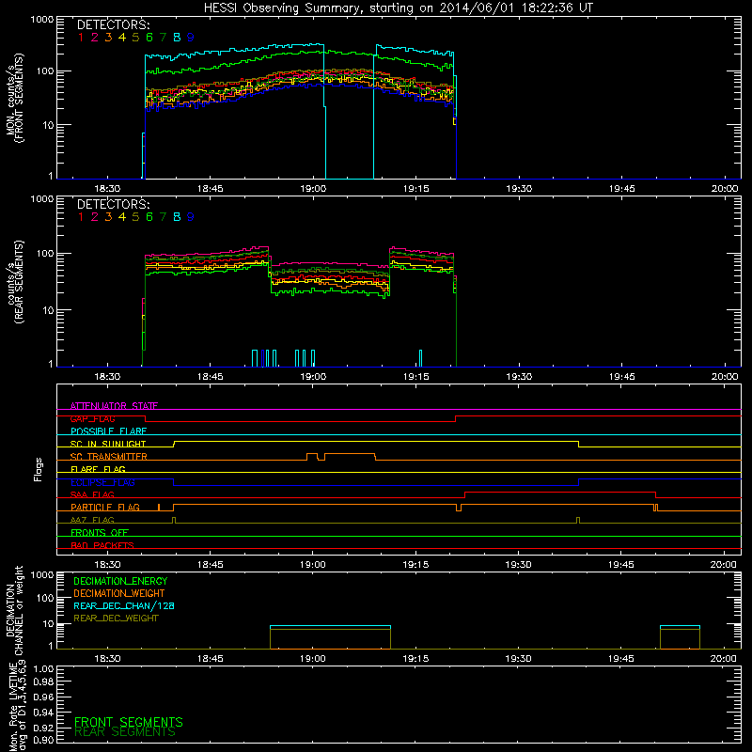Click the MON. counts/s (FRONT SEGMENTS) axis label

pyautogui.click(x=14, y=98)
